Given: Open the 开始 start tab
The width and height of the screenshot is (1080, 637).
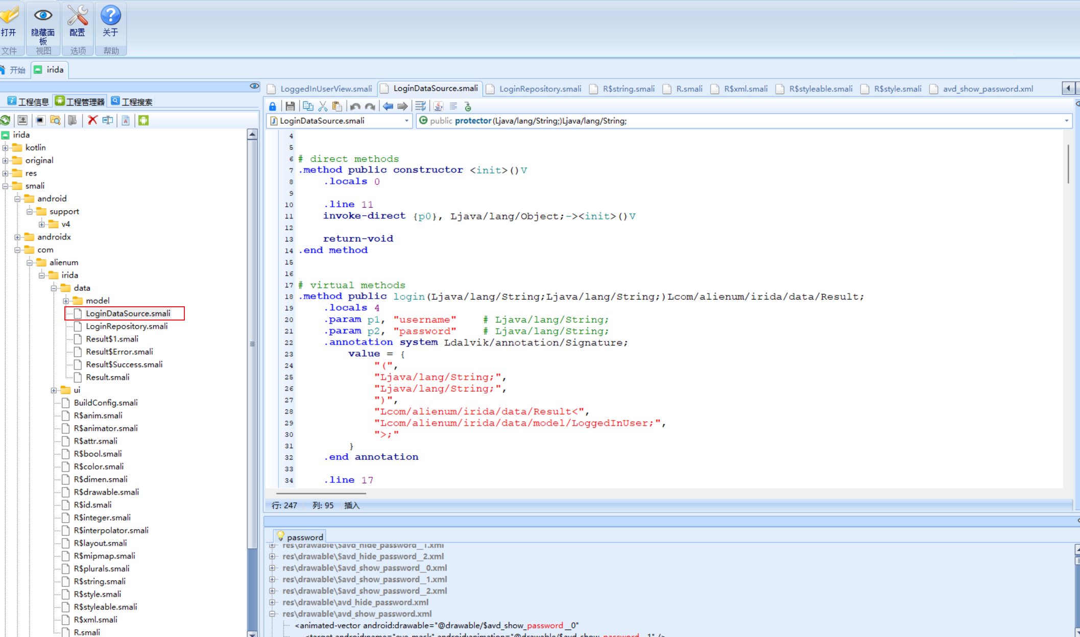Looking at the screenshot, I should (14, 70).
